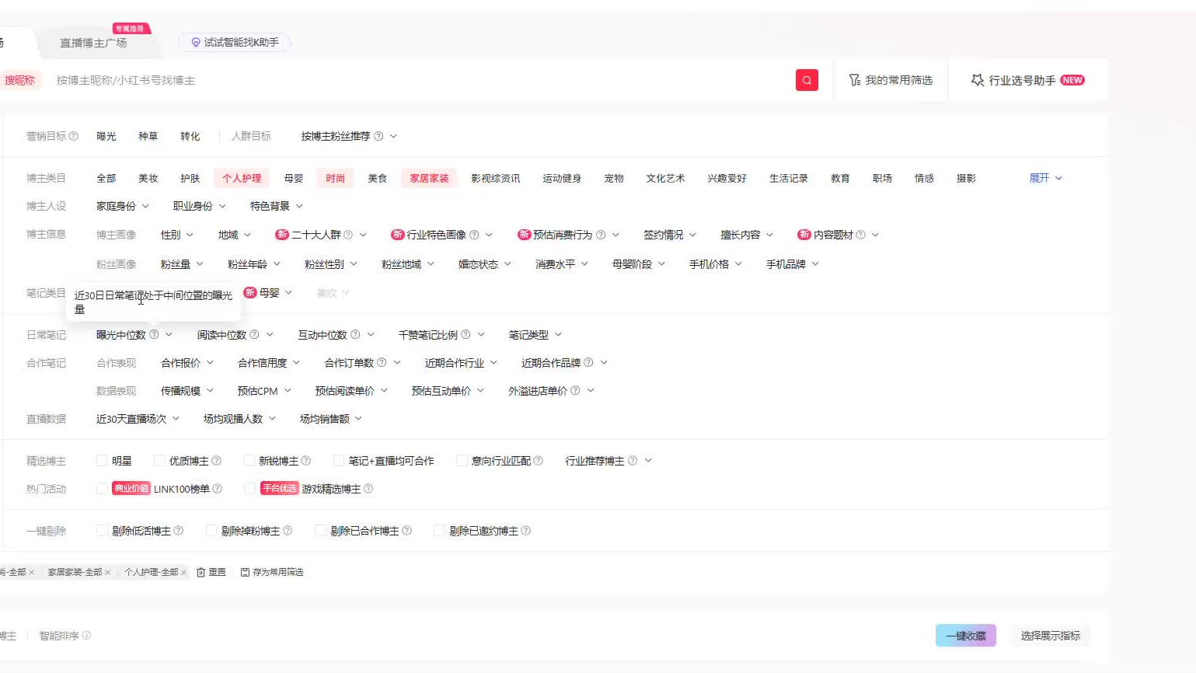Expand the 家庭身份 dropdown
Screen dimensions: 1196x673
coord(123,206)
